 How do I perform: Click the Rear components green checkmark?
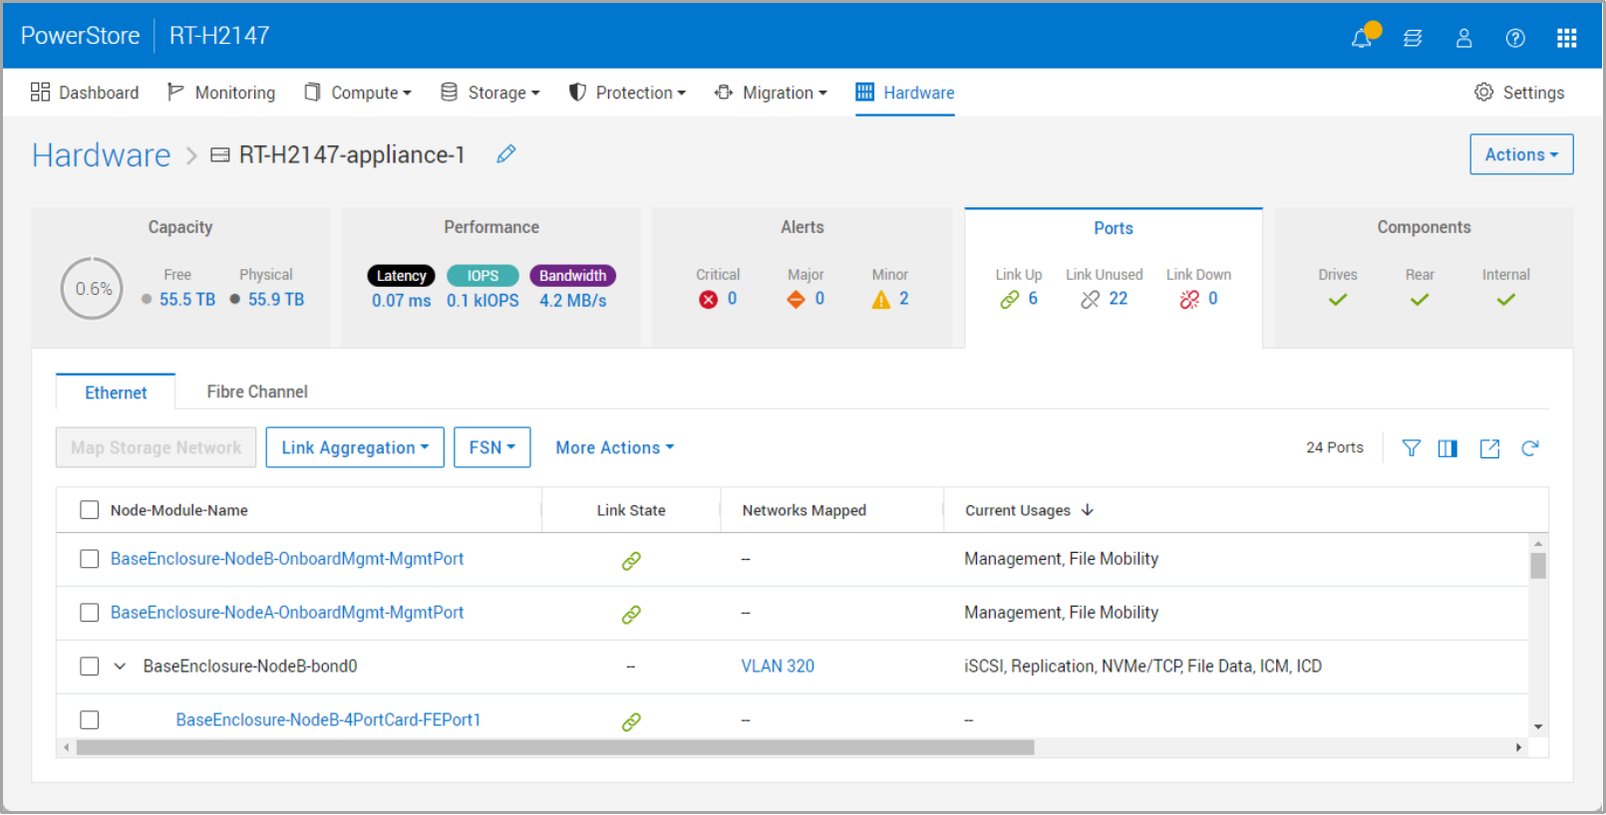(x=1420, y=300)
